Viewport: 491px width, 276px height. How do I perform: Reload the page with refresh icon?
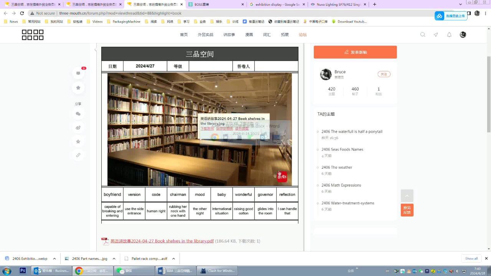[x=22, y=13]
